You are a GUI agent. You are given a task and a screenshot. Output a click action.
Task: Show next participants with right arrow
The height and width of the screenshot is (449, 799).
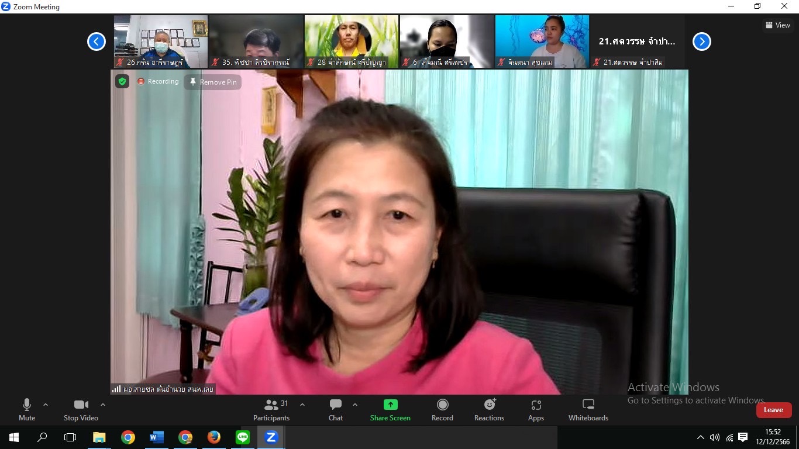click(x=702, y=42)
